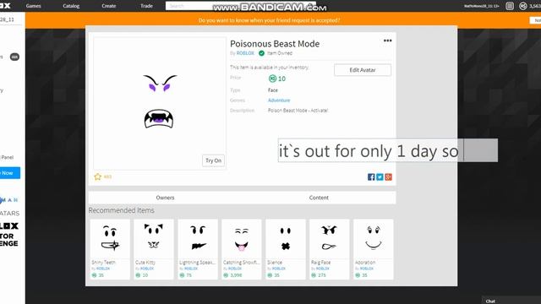Open the notifications icon in top bar
The height and width of the screenshot is (304, 541).
pyautogui.click(x=510, y=6)
